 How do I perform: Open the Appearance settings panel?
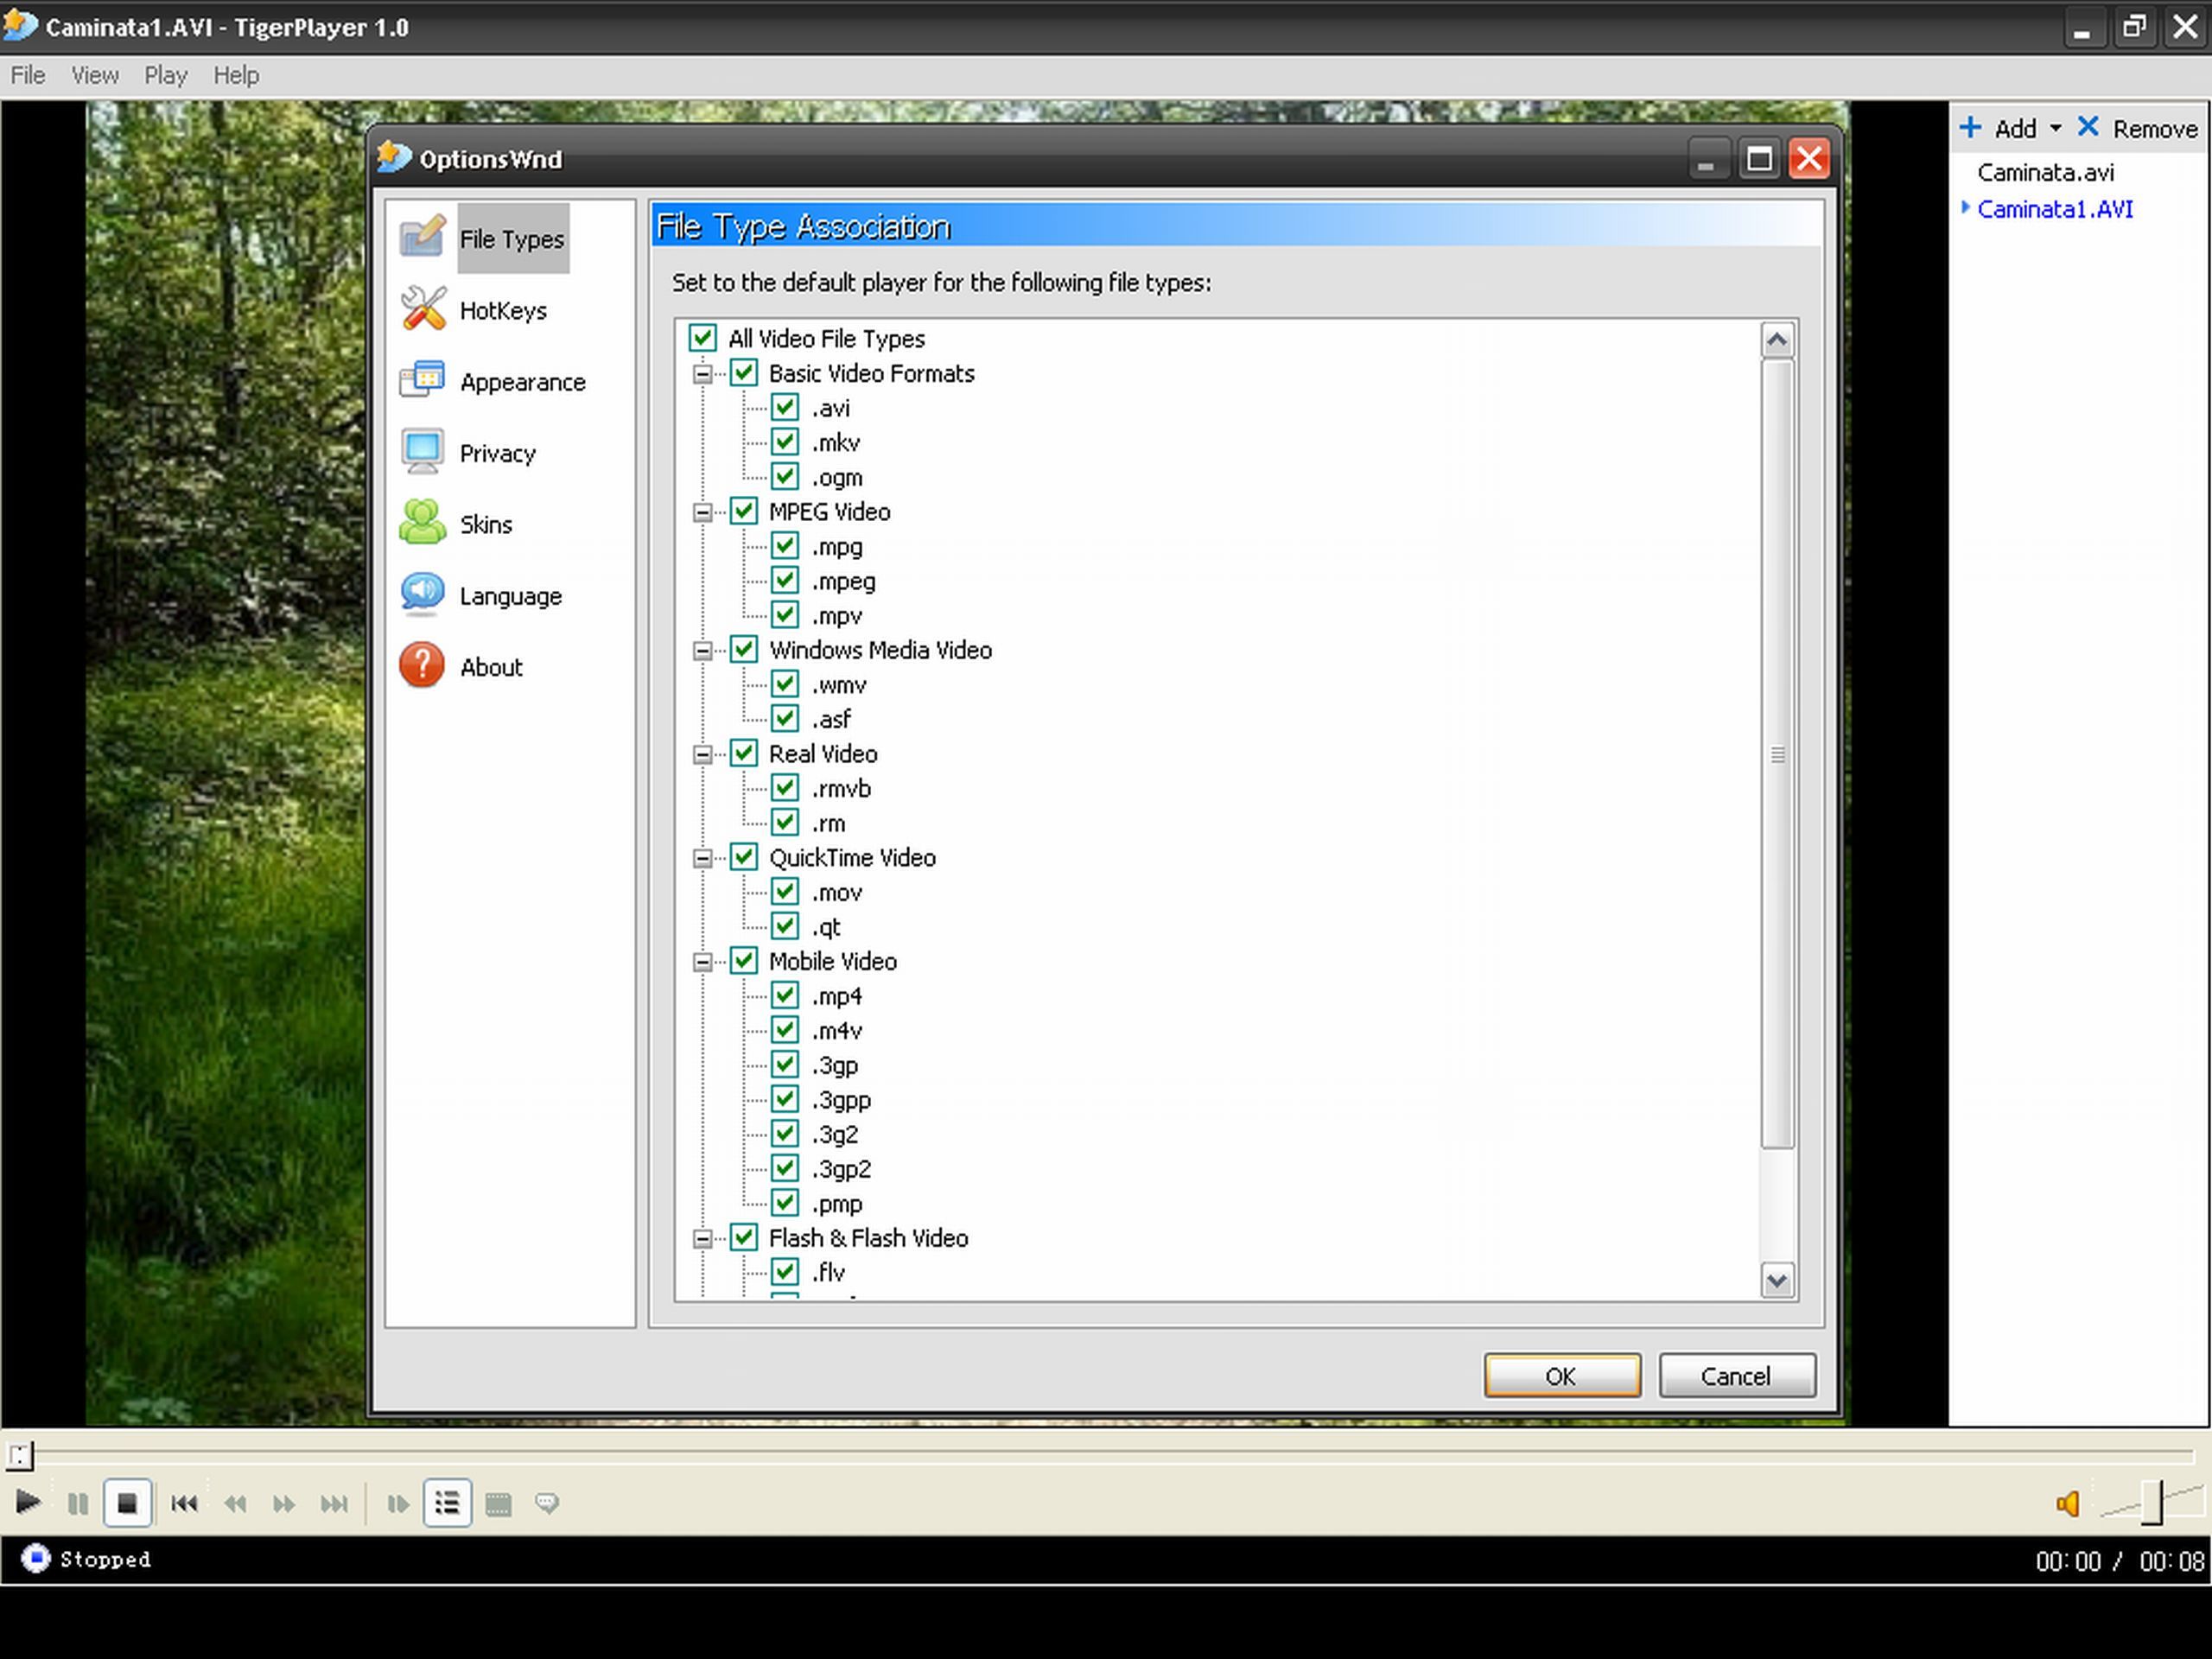(x=519, y=382)
